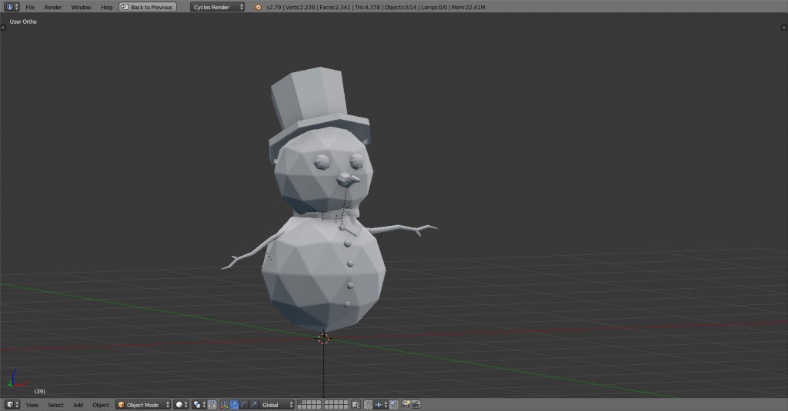Viewport: 788px width, 411px height.
Task: Click the OpenGL render image icon
Action: (x=406, y=405)
